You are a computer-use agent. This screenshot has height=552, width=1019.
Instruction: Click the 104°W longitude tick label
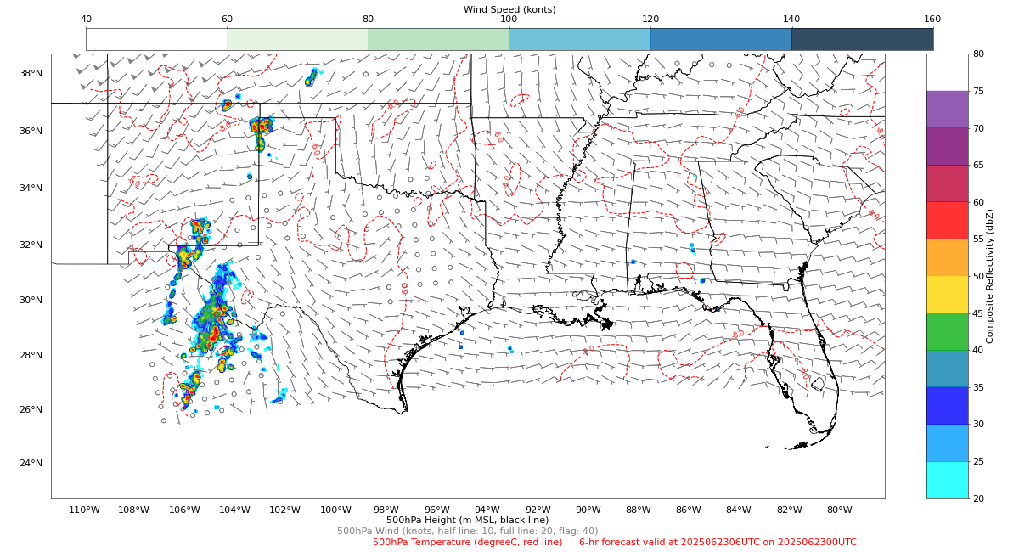[x=235, y=510]
